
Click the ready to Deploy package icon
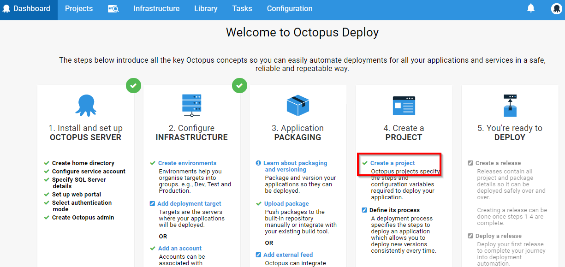pyautogui.click(x=510, y=106)
